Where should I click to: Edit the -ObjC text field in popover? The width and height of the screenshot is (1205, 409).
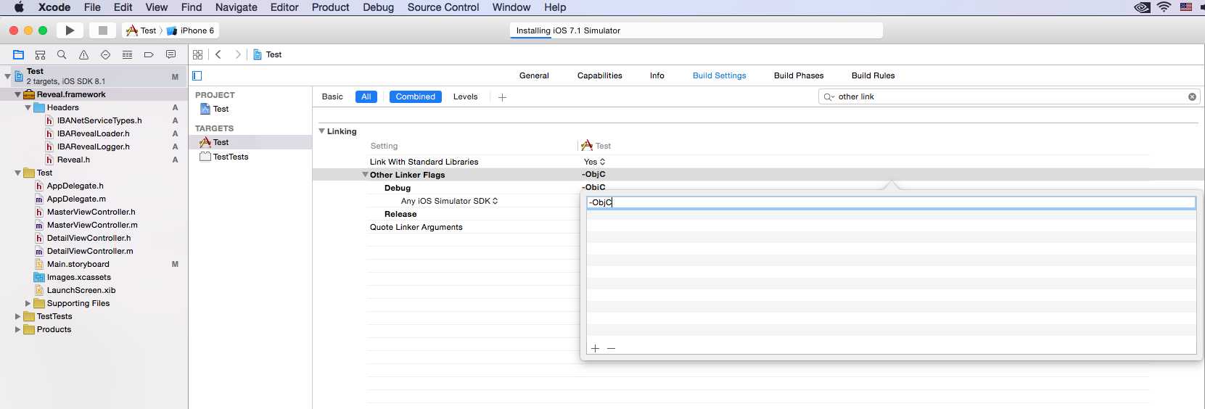(891, 202)
